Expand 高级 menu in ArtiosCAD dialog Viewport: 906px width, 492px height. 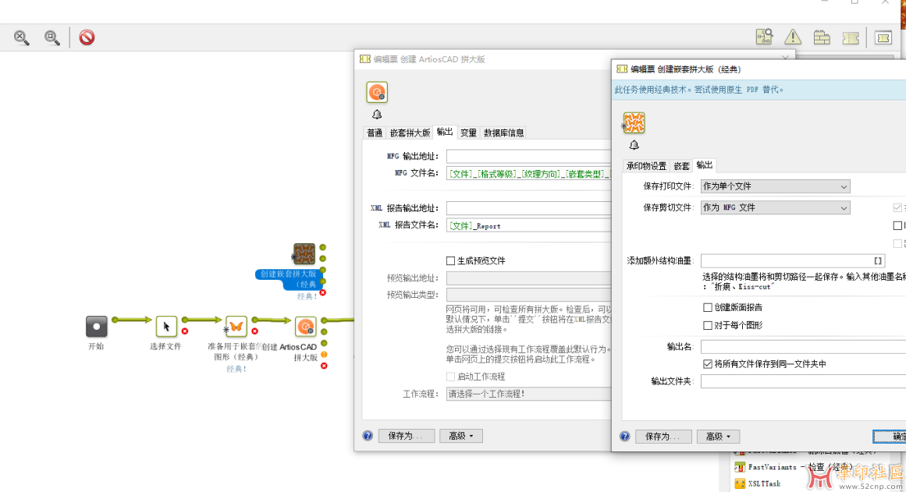(x=461, y=436)
